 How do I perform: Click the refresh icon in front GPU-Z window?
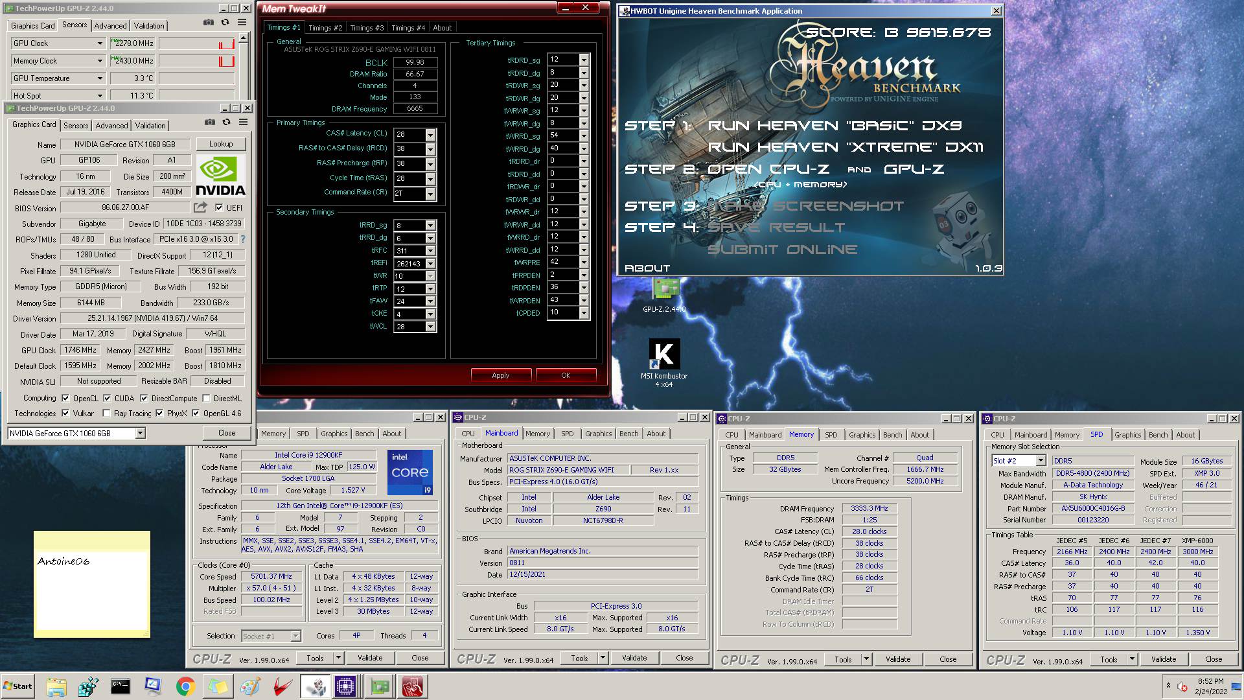pyautogui.click(x=226, y=122)
